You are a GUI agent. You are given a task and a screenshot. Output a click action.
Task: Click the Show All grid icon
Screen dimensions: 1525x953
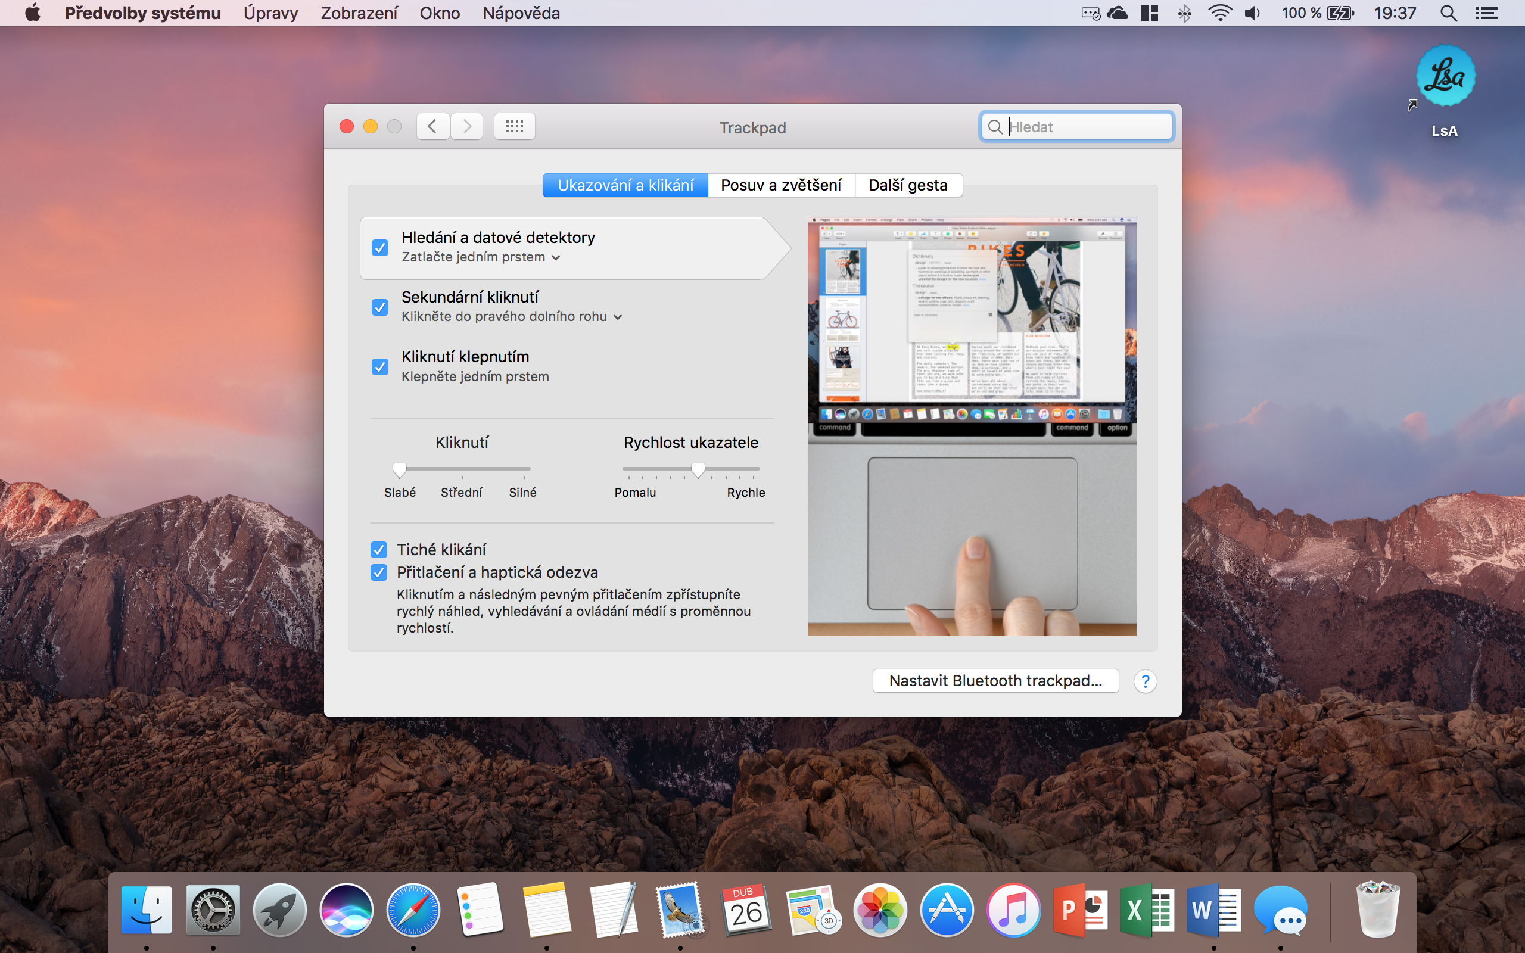(x=514, y=127)
